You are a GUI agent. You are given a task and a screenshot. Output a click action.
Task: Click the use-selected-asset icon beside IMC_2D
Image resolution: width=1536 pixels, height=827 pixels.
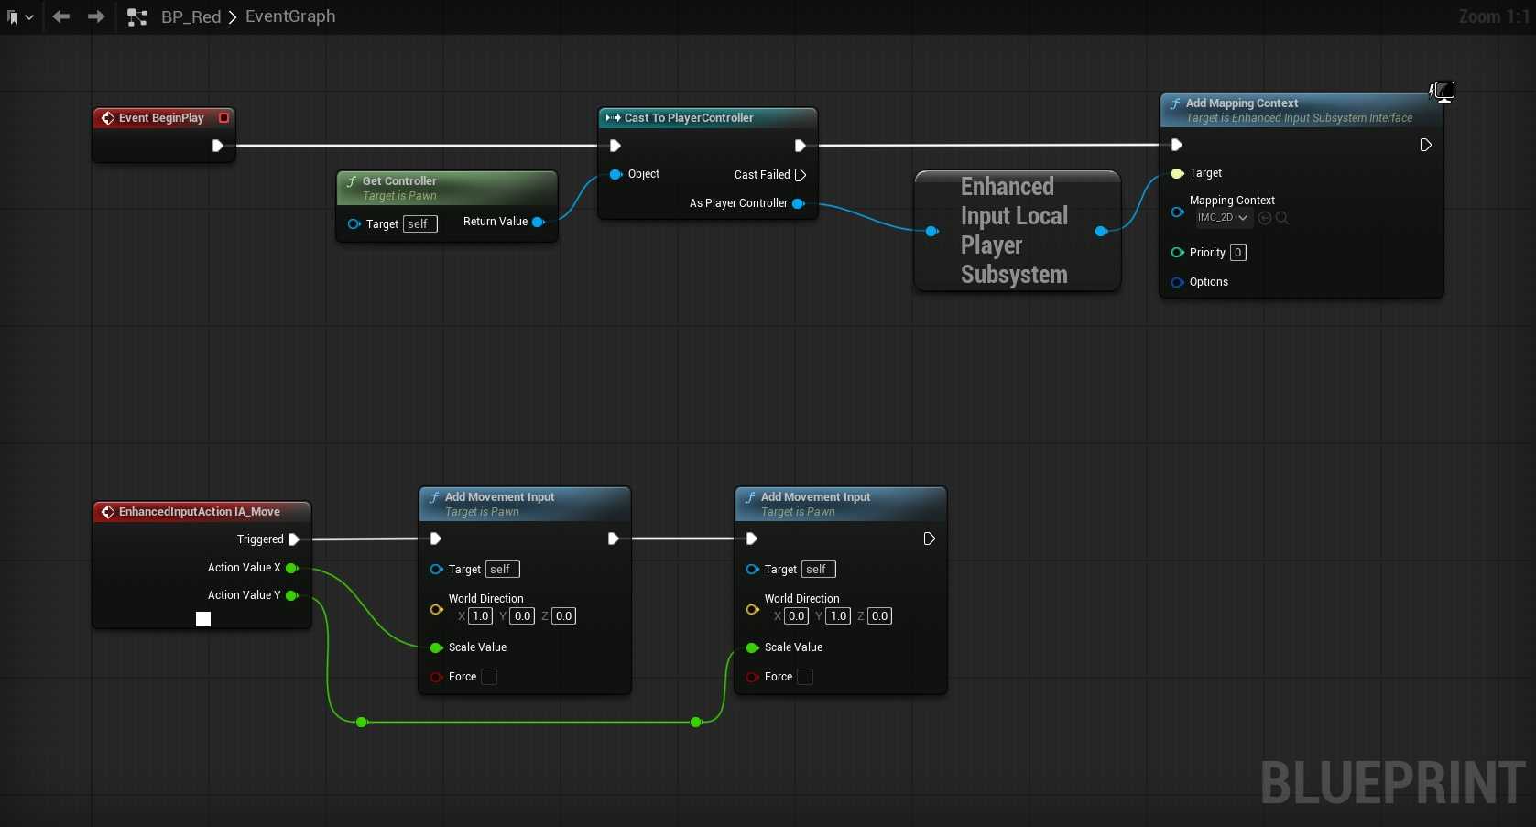pos(1265,218)
